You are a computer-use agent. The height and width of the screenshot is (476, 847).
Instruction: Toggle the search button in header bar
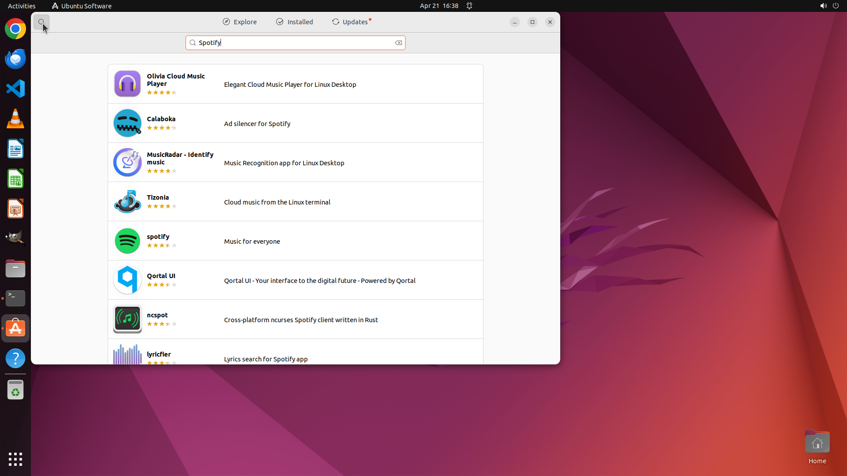click(x=41, y=22)
